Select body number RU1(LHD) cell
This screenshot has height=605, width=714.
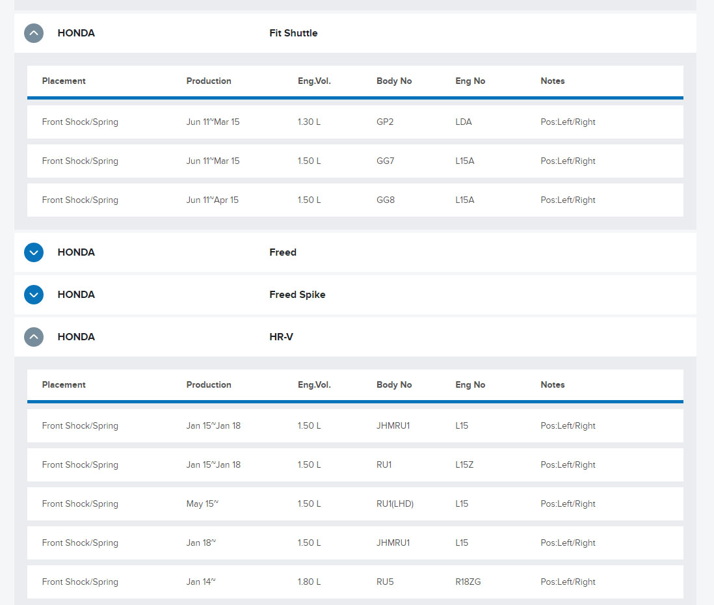[x=395, y=504]
